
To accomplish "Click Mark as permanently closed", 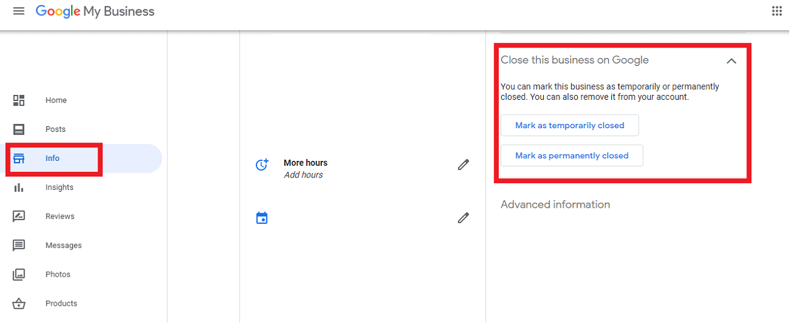I will (572, 156).
